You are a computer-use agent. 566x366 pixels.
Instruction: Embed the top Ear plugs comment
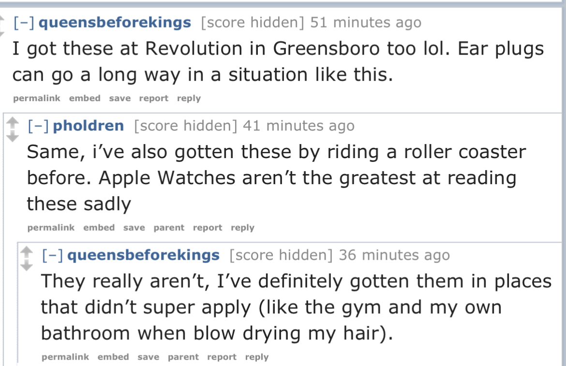click(x=85, y=99)
